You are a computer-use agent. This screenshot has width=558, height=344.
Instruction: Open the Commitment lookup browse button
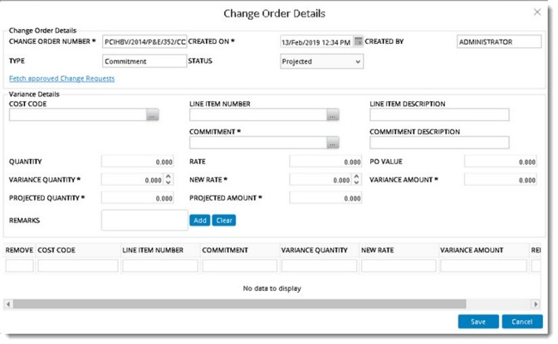332,143
